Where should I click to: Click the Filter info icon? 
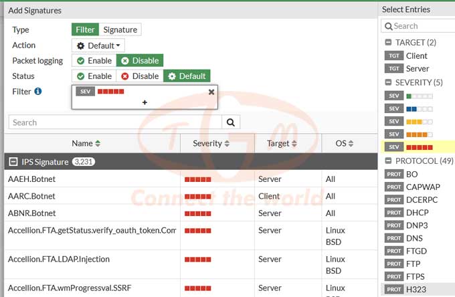pos(38,92)
